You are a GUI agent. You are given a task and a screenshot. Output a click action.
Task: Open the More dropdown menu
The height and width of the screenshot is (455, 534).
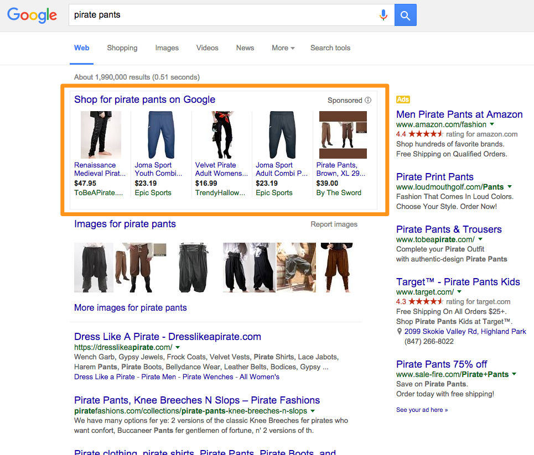click(283, 48)
